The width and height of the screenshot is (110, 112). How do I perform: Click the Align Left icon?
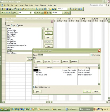point(45,13)
